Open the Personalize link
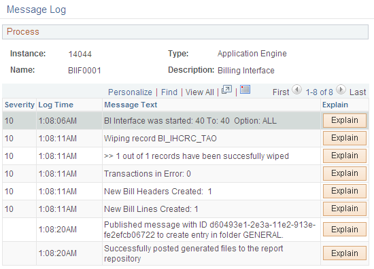 [x=130, y=92]
